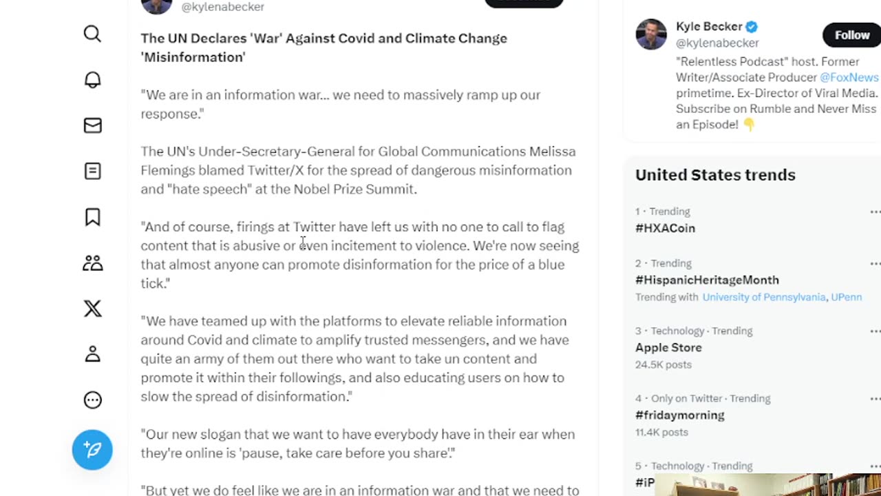Open the #HXACoin trending topic
This screenshot has width=881, height=496.
(665, 228)
